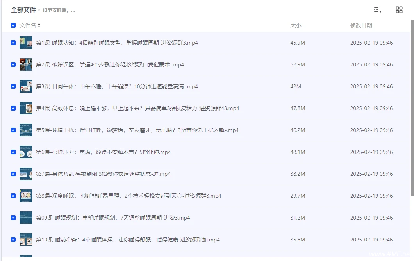Viewport: 414px width, 261px height.
Task: Sort by 修改日期 column header
Action: pyautogui.click(x=361, y=25)
